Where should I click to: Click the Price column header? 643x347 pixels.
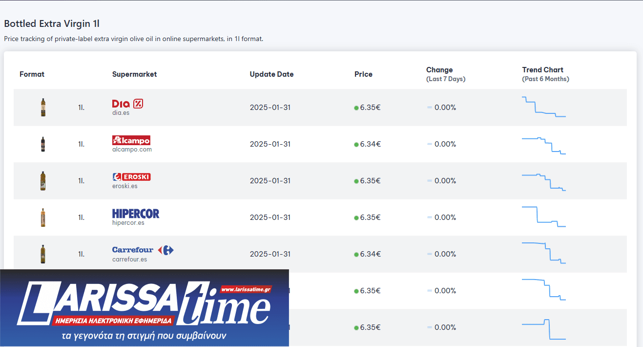pyautogui.click(x=363, y=74)
